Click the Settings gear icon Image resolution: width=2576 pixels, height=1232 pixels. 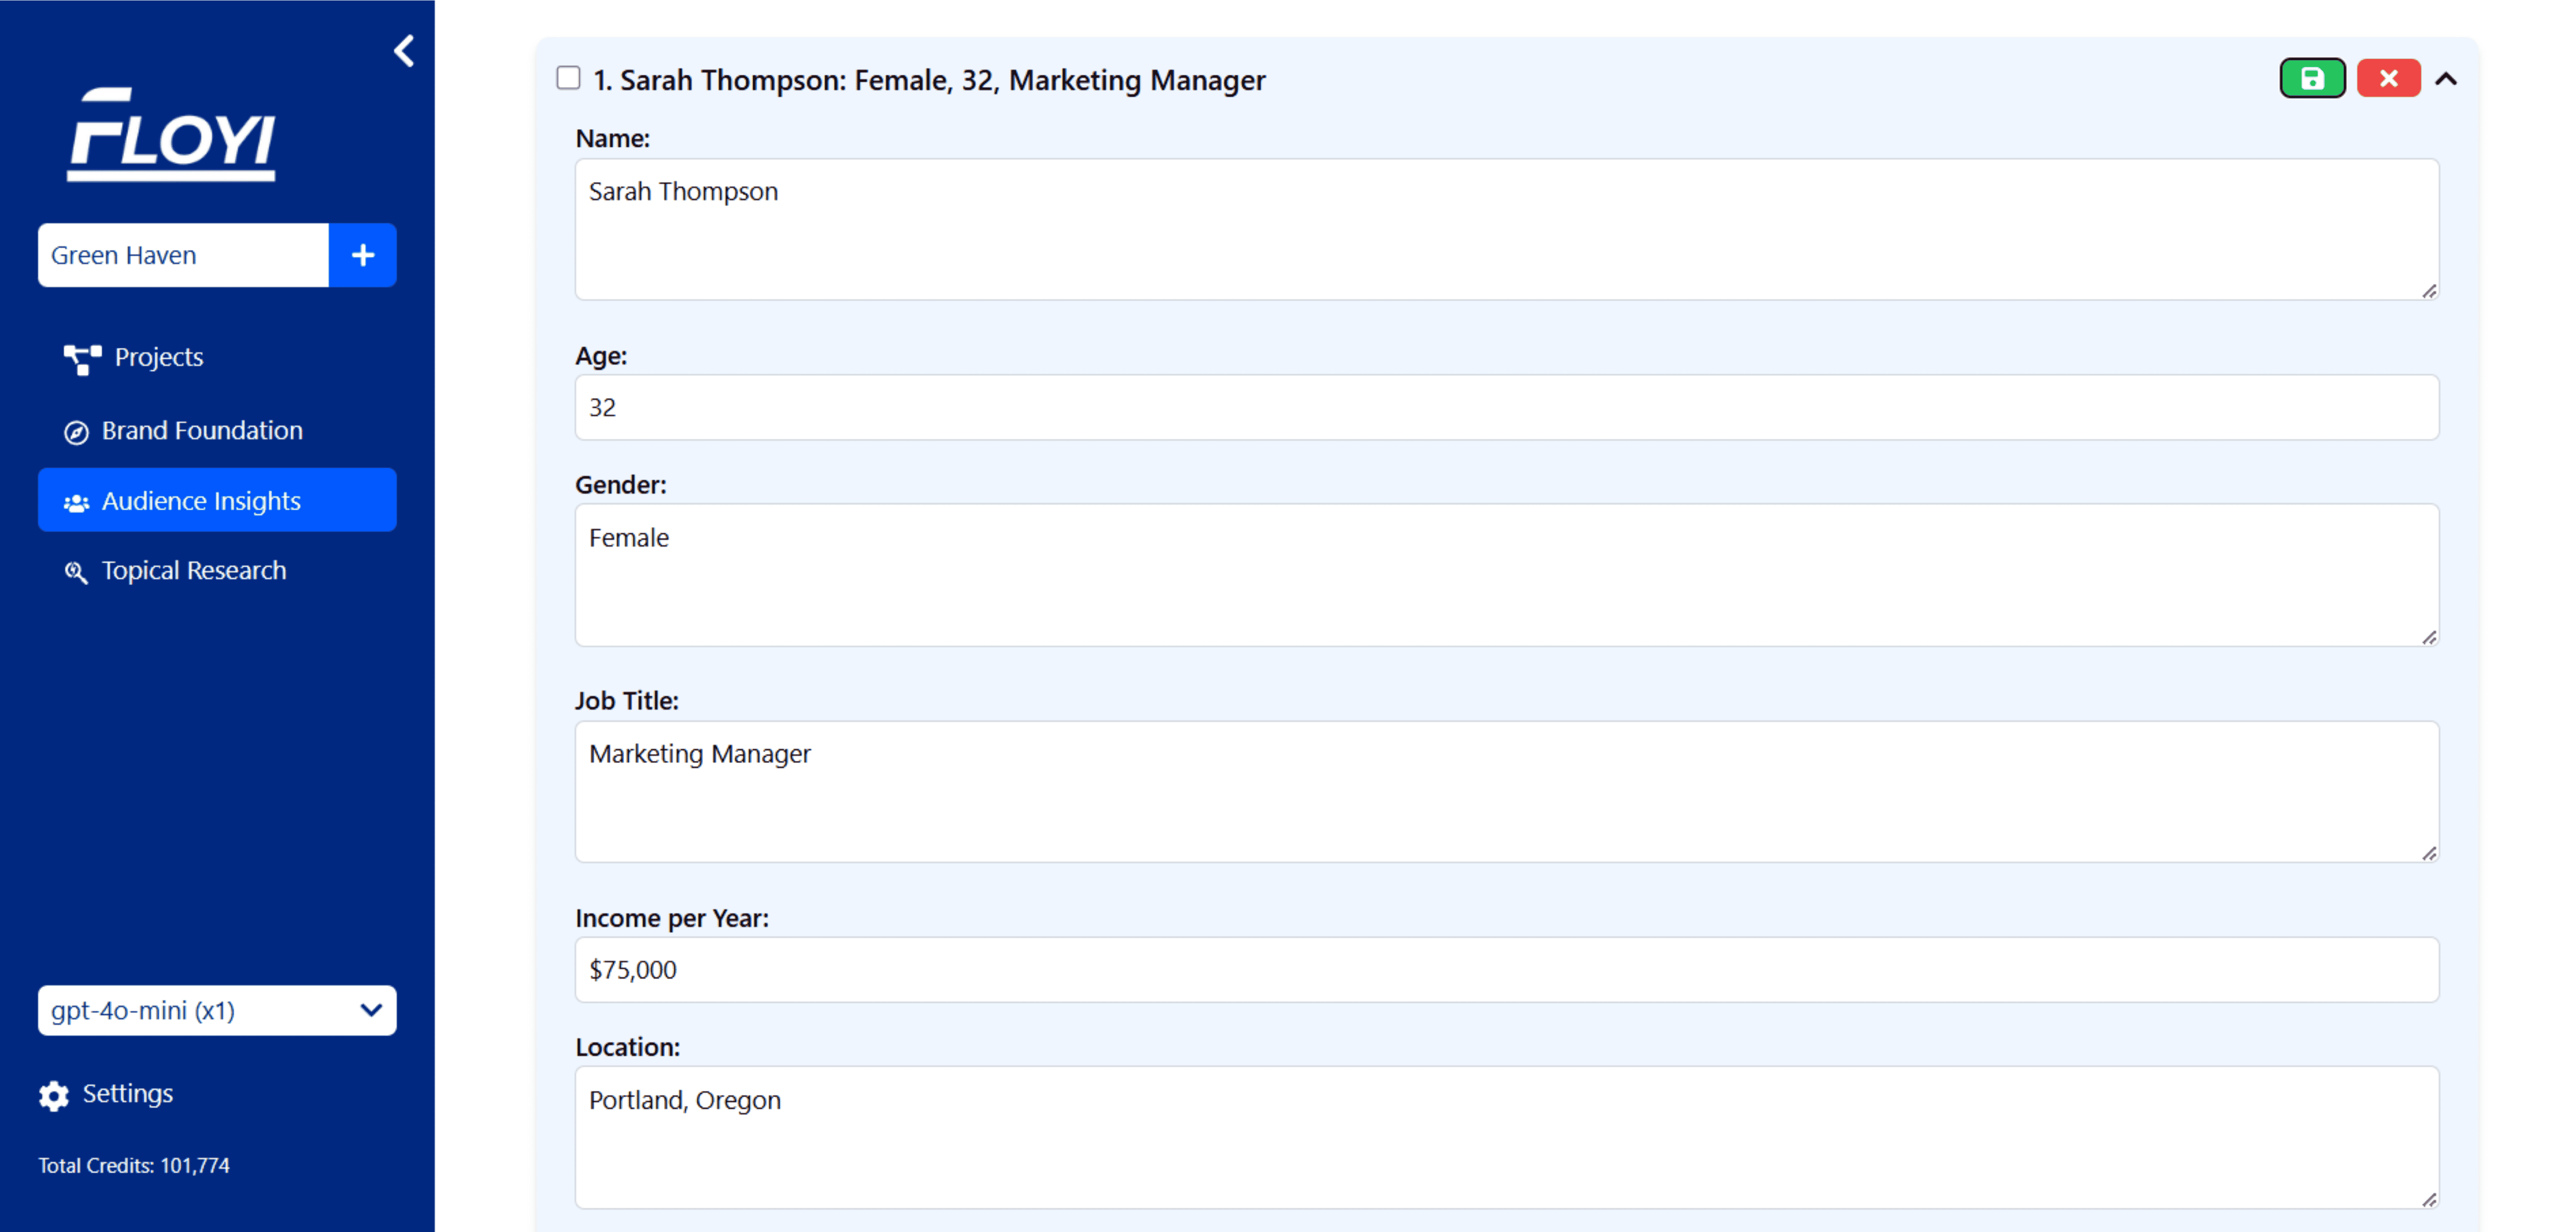click(x=54, y=1095)
